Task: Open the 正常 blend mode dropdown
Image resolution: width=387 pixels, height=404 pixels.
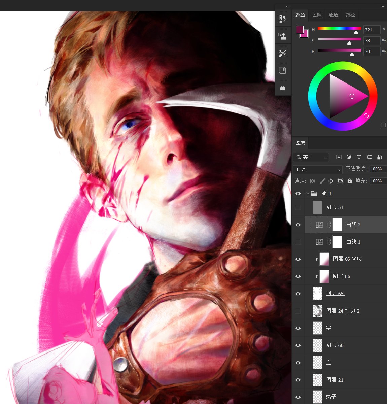Action: (x=318, y=169)
